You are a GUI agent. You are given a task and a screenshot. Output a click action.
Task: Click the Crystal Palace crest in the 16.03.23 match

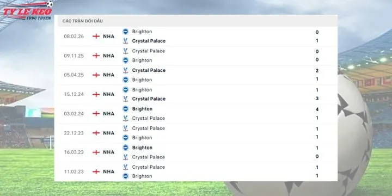(x=126, y=157)
